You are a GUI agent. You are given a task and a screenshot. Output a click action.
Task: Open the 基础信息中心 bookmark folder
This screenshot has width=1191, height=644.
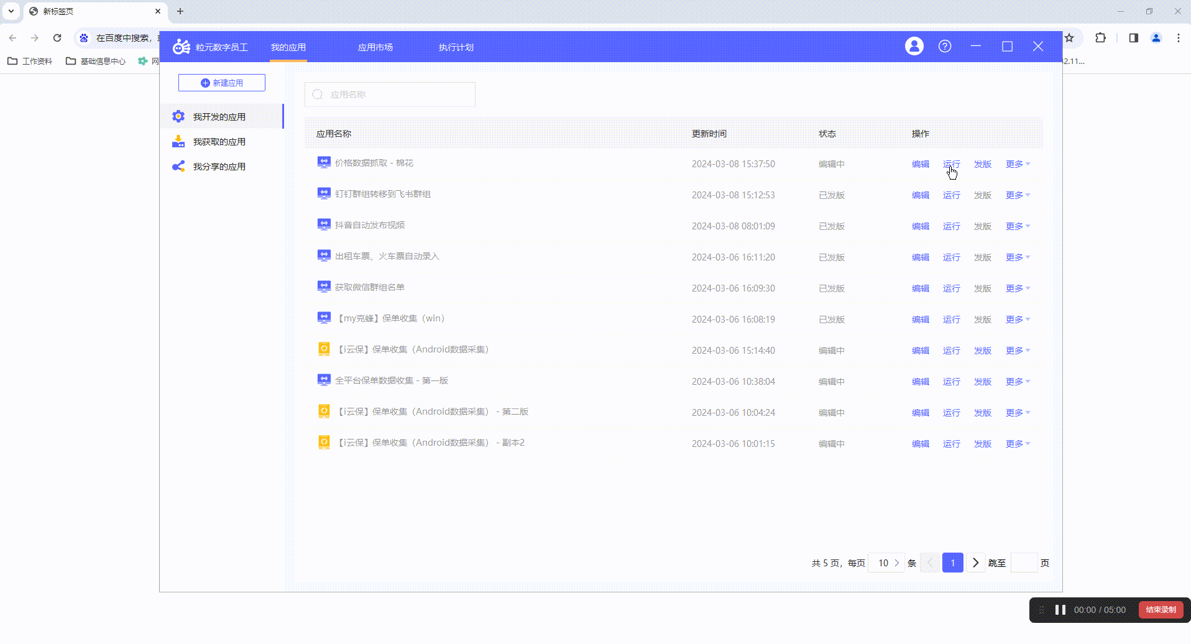tap(96, 61)
